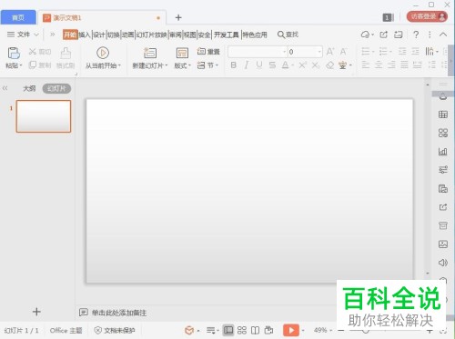The width and height of the screenshot is (455, 339).
Task: Open the File (文件) menu arrow
Action: click(x=36, y=35)
